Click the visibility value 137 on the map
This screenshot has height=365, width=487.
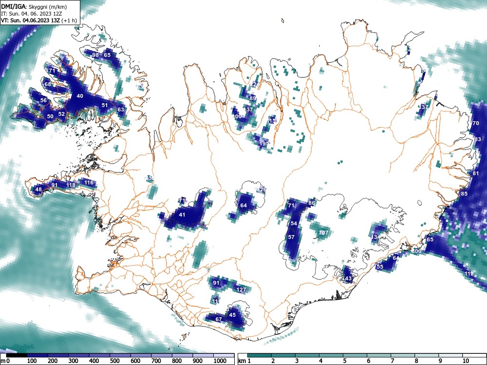coord(248,109)
